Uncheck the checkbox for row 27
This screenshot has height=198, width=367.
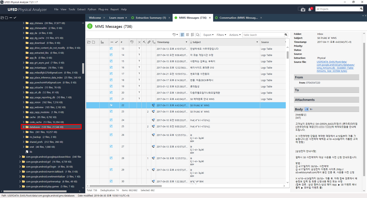click(111, 146)
